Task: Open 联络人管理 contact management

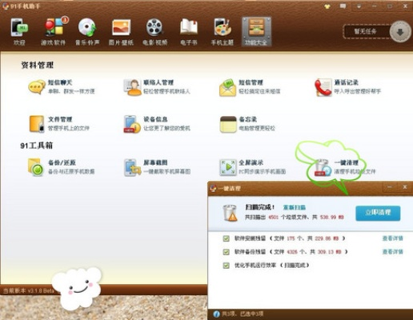Action: point(157,87)
